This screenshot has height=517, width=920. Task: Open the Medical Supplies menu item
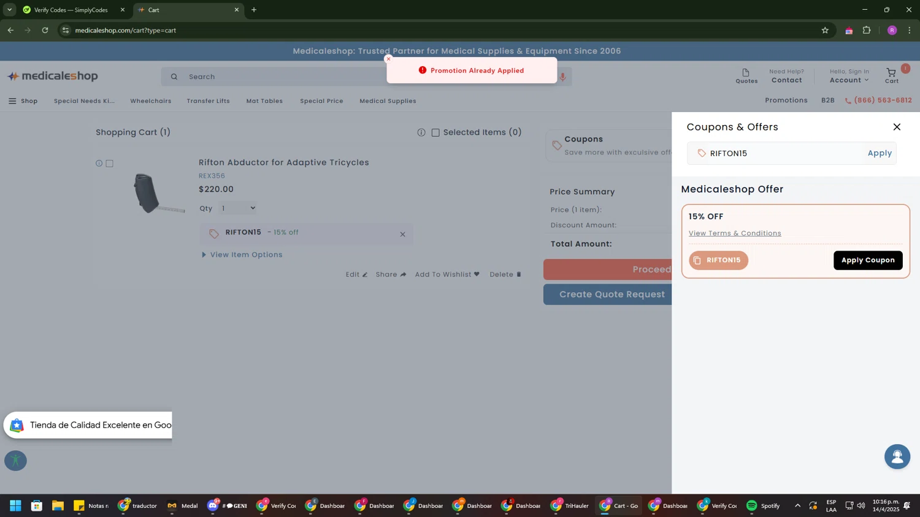tap(388, 101)
